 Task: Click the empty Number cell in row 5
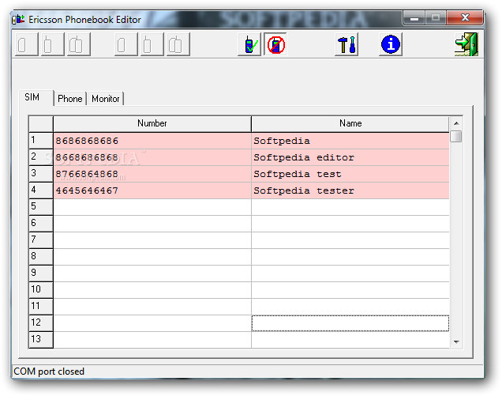[152, 207]
